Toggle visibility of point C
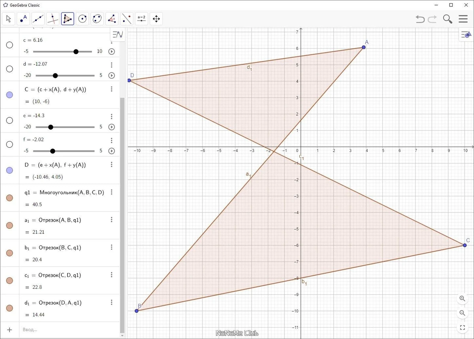This screenshot has height=339, width=474. [9, 95]
